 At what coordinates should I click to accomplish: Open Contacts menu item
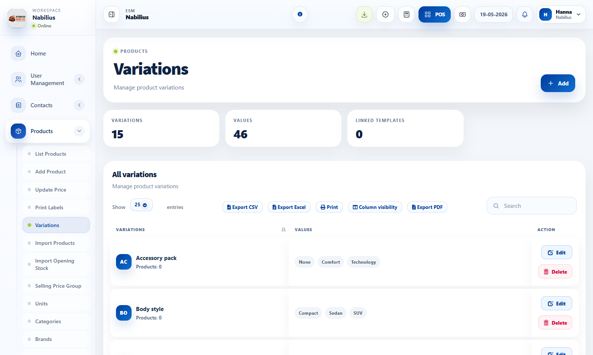point(48,105)
